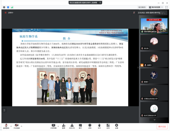Open the Speaker View layout dropdown
170x131 pixels.
point(156,7)
